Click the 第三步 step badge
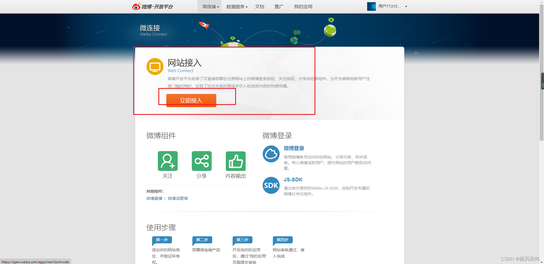544x264 pixels. [x=242, y=240]
